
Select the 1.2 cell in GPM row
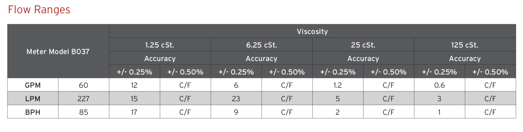[x=337, y=85]
